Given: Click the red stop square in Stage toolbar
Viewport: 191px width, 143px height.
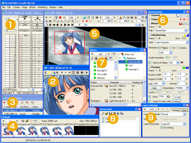Looking at the screenshot, I should pos(60,17).
